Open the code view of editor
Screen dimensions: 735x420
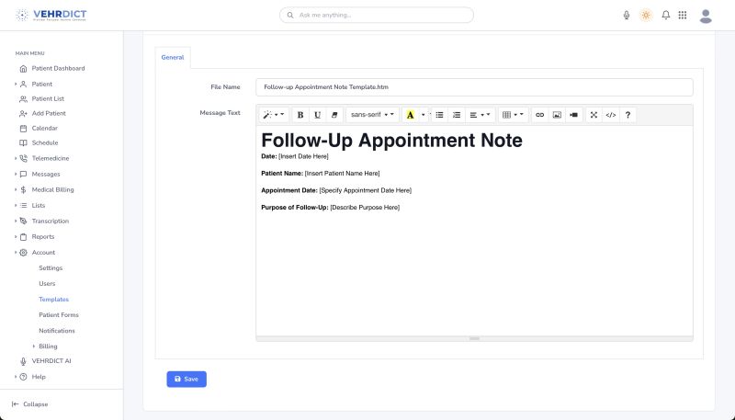tap(610, 115)
